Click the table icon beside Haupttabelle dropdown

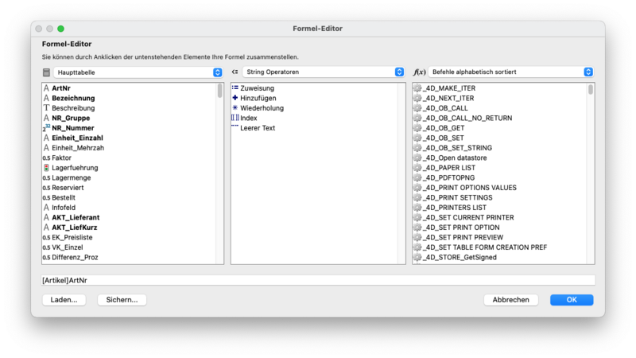click(x=46, y=72)
